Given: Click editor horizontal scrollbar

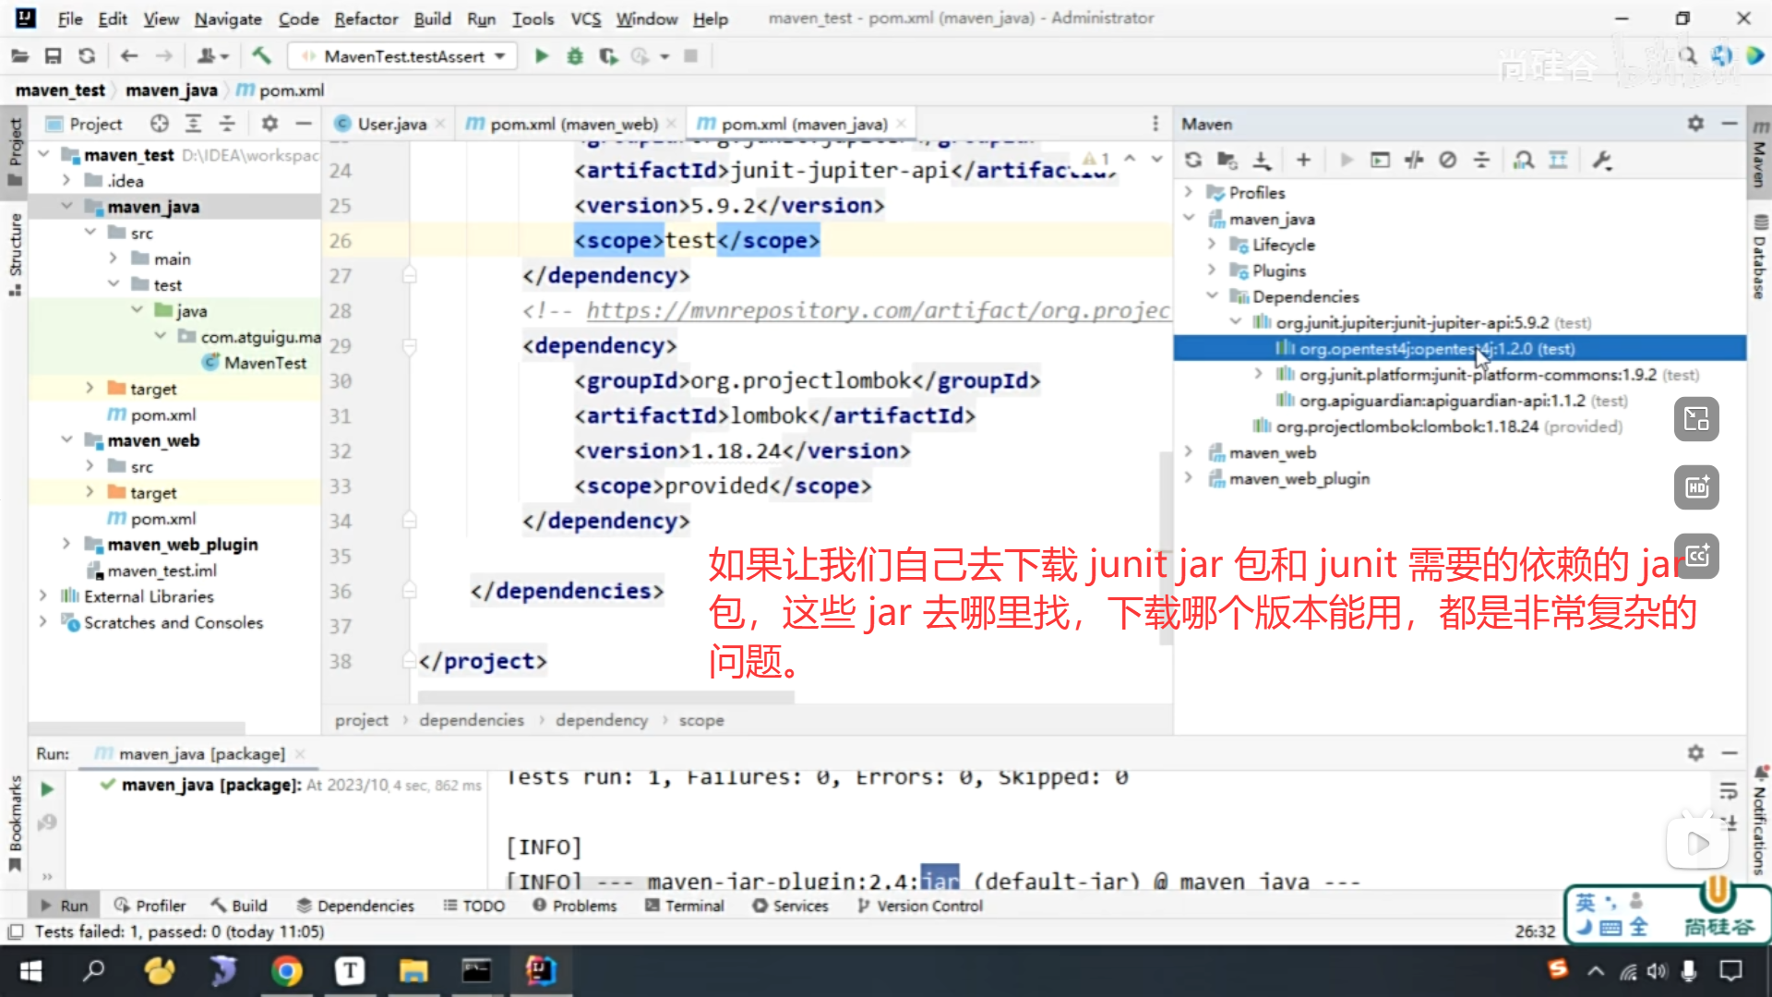Looking at the screenshot, I should 605,697.
